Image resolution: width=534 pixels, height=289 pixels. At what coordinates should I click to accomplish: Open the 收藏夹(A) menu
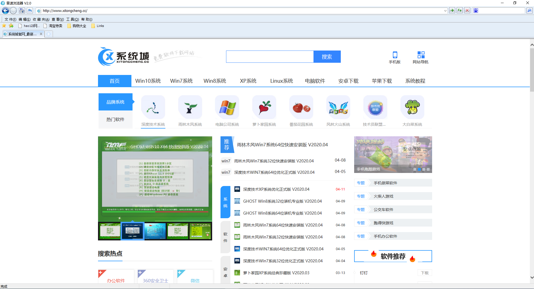(x=41, y=19)
